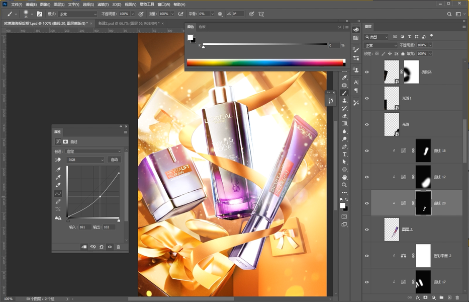Open the 窗口(W) menu

(163, 5)
